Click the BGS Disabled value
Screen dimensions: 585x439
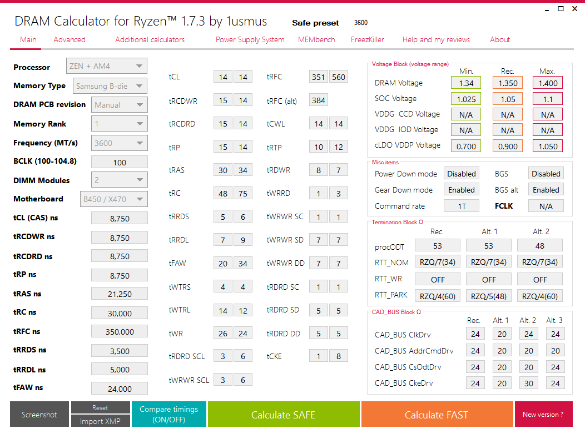[546, 174]
